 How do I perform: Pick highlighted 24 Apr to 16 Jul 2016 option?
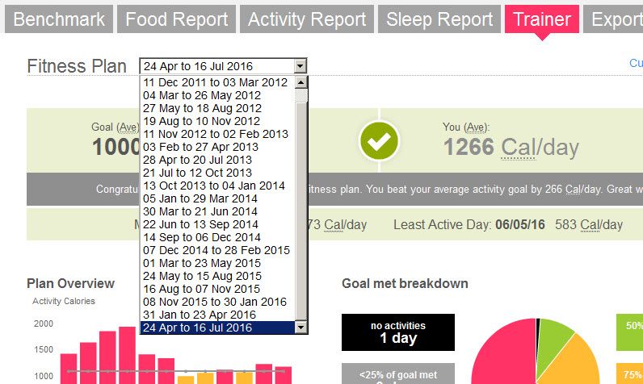click(197, 328)
